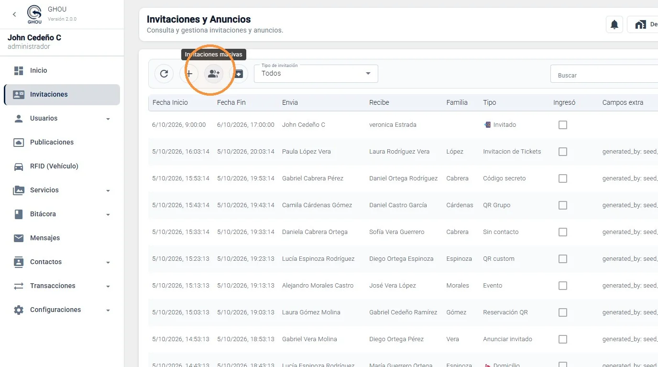Check Ingresó for Daniel Ortega Rodríguez row
Viewport: 658px width, 367px height.
click(563, 178)
